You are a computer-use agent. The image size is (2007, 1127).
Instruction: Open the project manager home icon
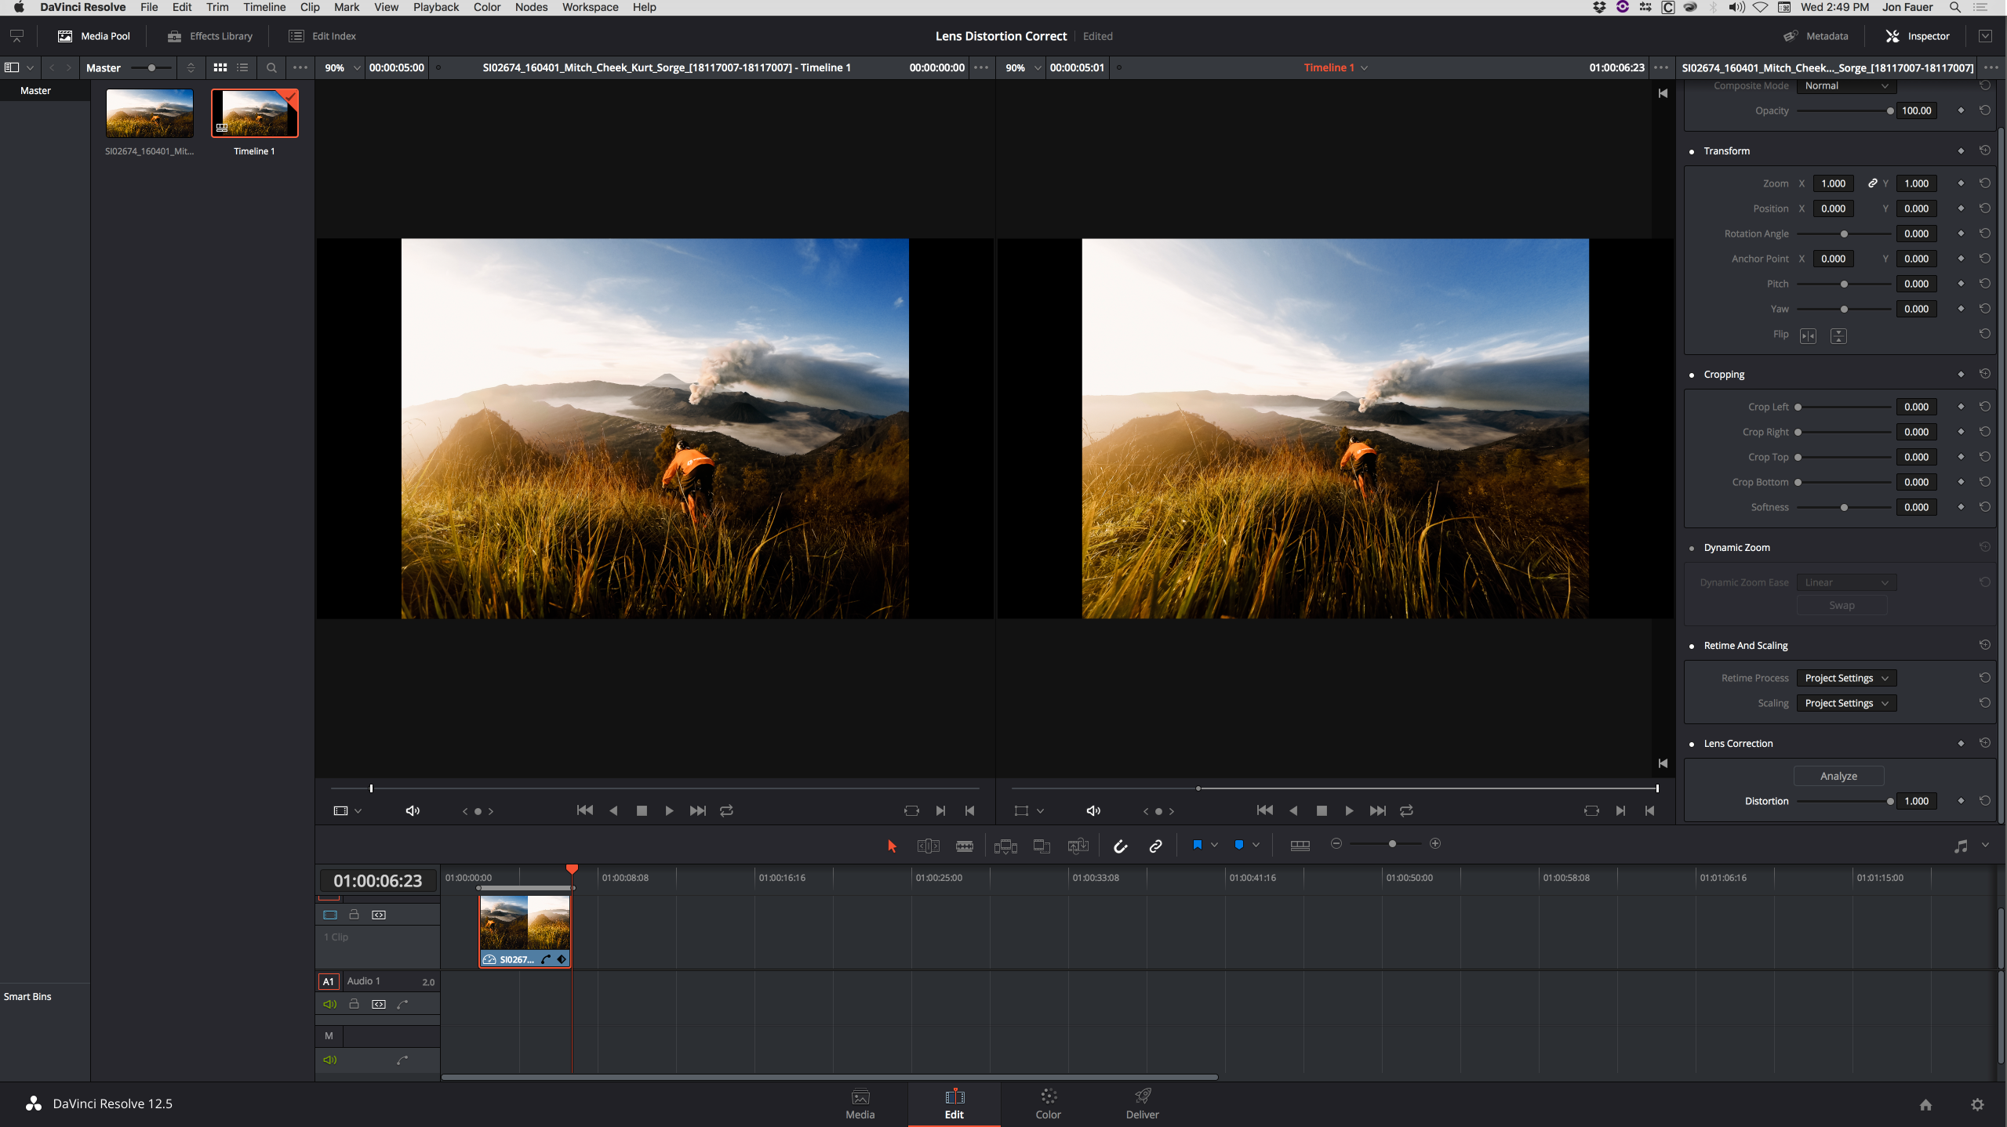[x=1925, y=1104]
